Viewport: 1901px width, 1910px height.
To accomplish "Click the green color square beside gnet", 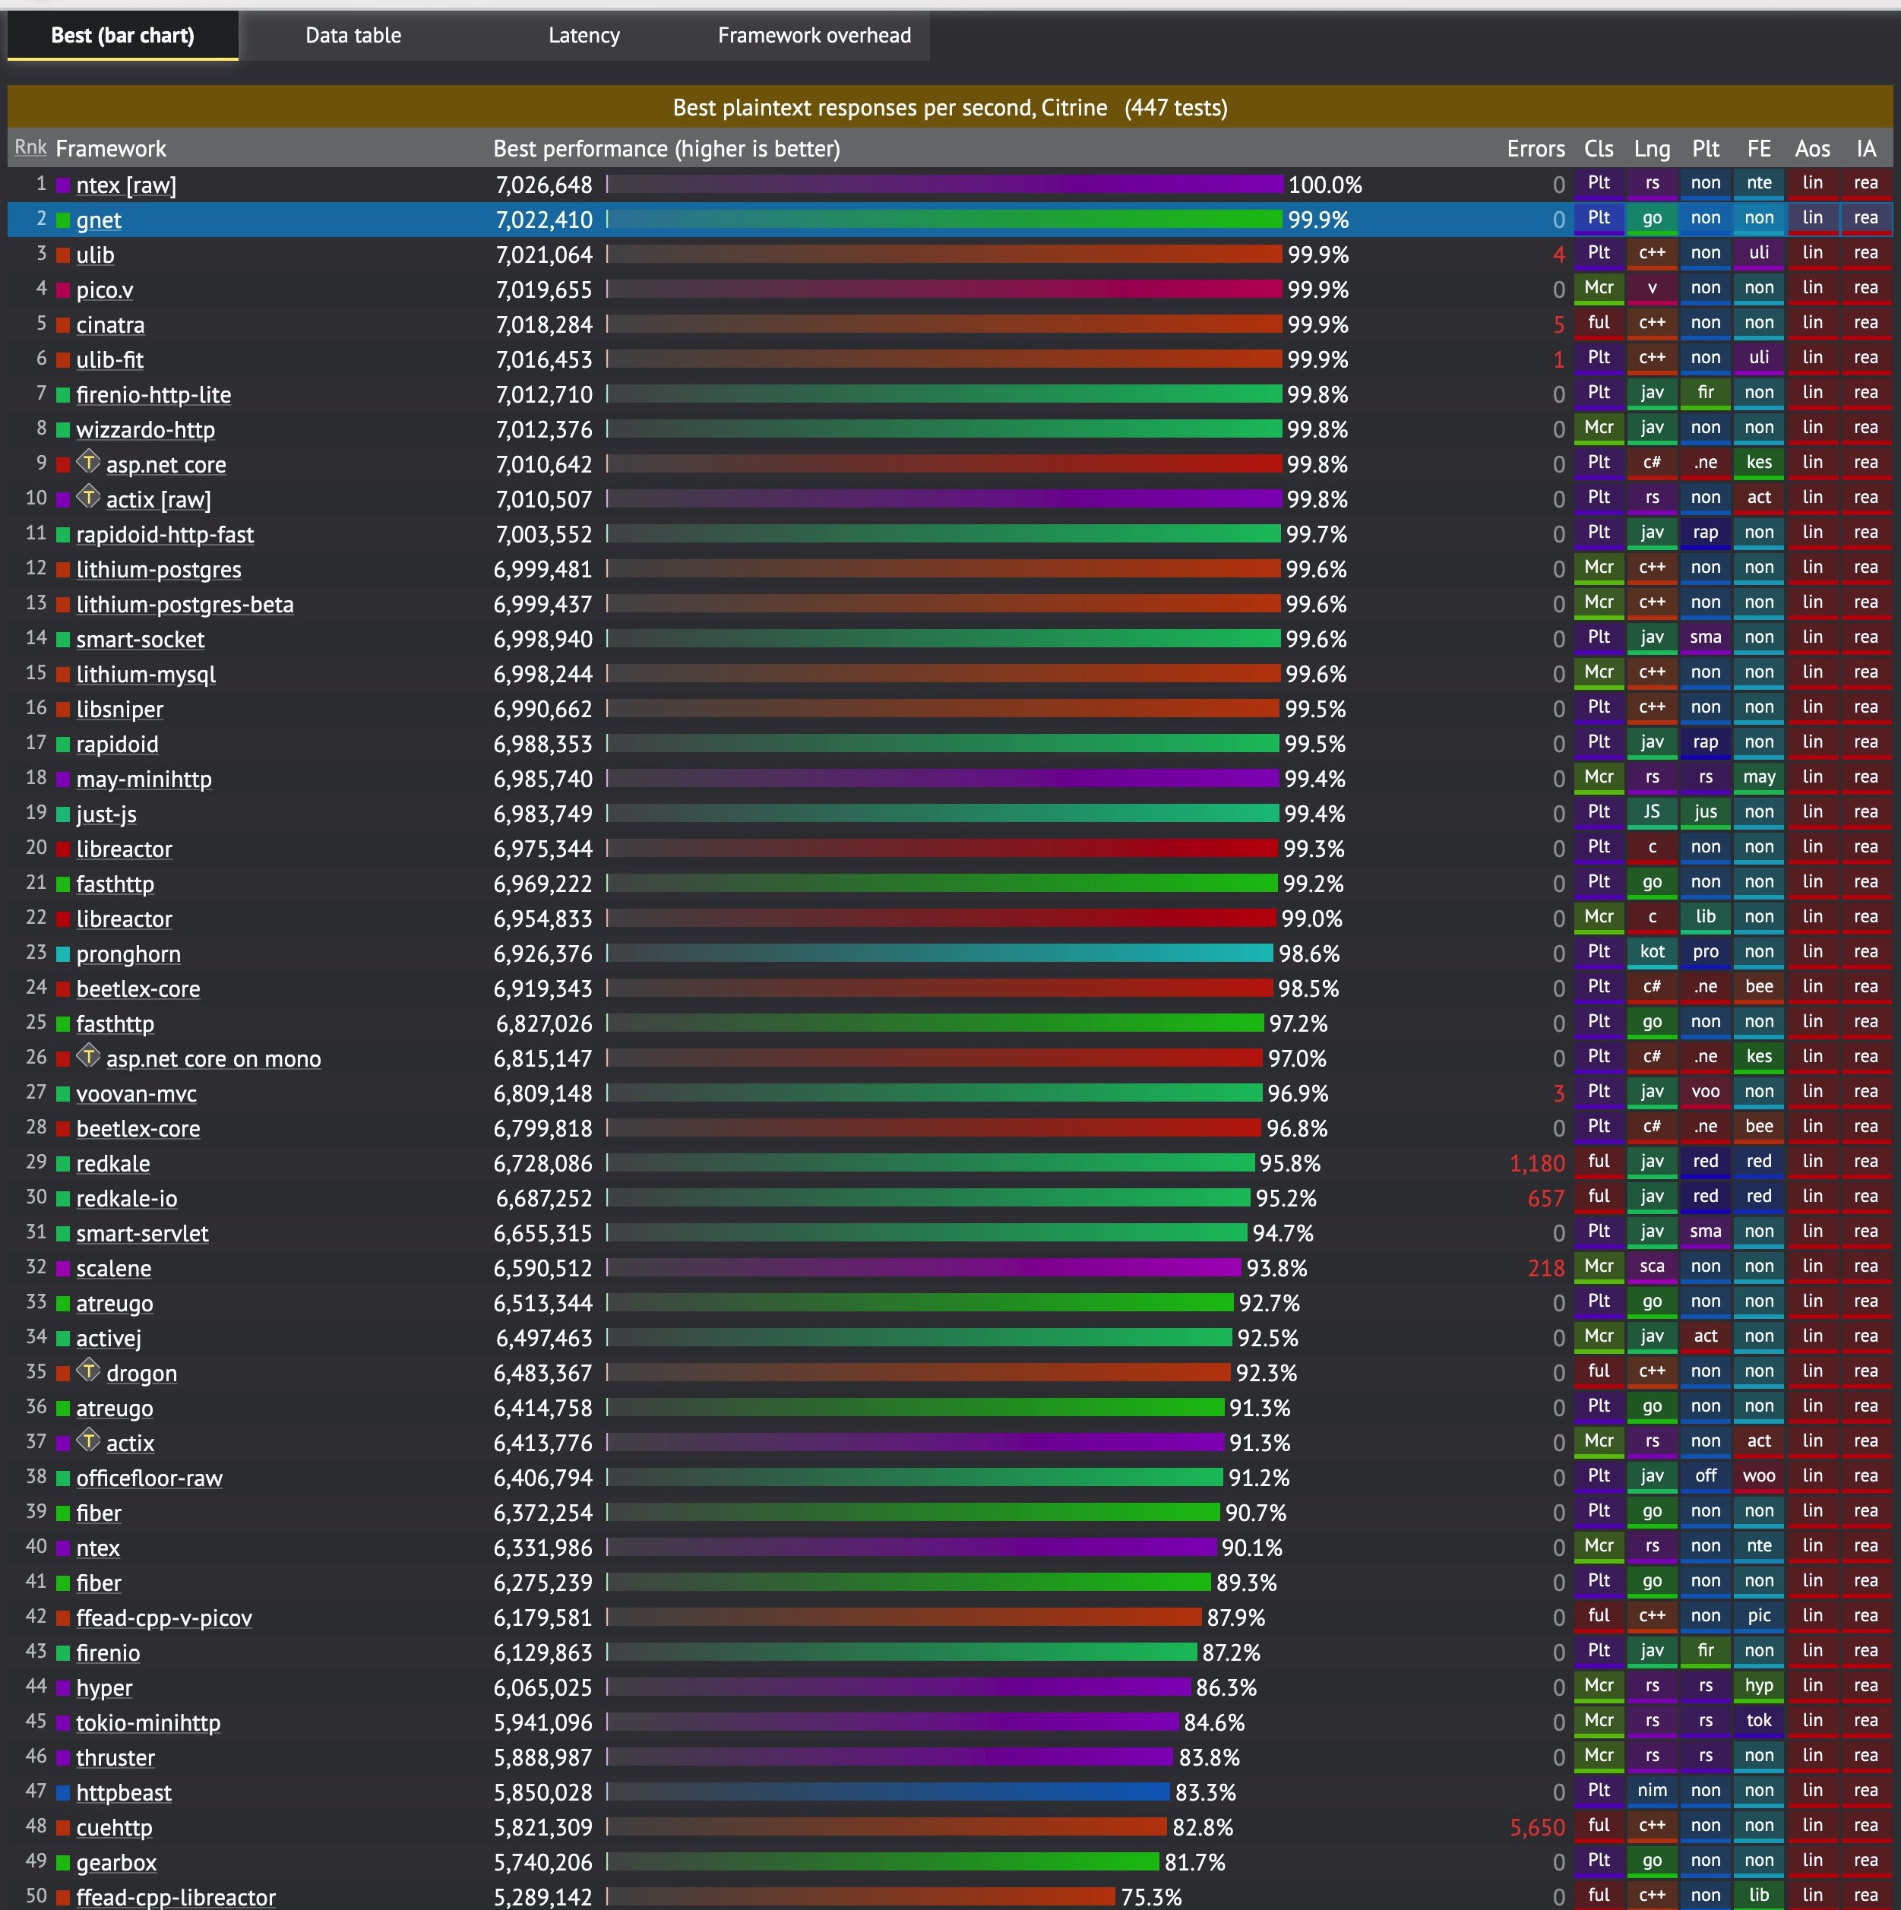I will click(x=63, y=220).
